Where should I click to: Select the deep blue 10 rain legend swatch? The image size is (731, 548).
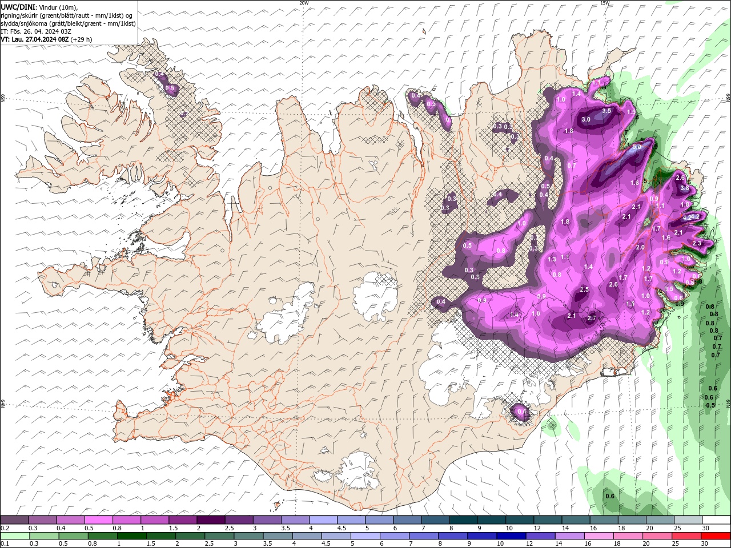coord(511,536)
